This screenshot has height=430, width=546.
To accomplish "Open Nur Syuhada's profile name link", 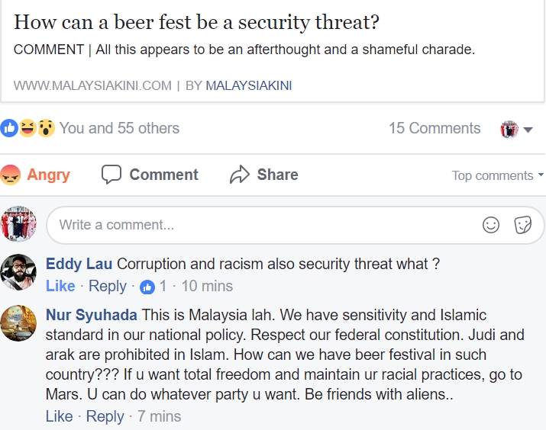I will [92, 315].
